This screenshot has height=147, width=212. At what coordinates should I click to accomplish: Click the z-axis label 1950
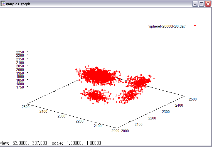click(x=20, y=73)
